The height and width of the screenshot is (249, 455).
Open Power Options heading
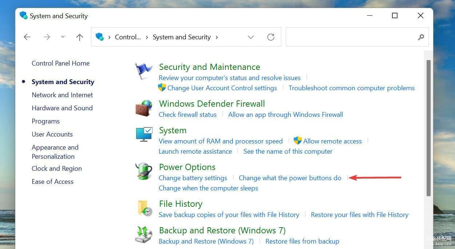(187, 167)
